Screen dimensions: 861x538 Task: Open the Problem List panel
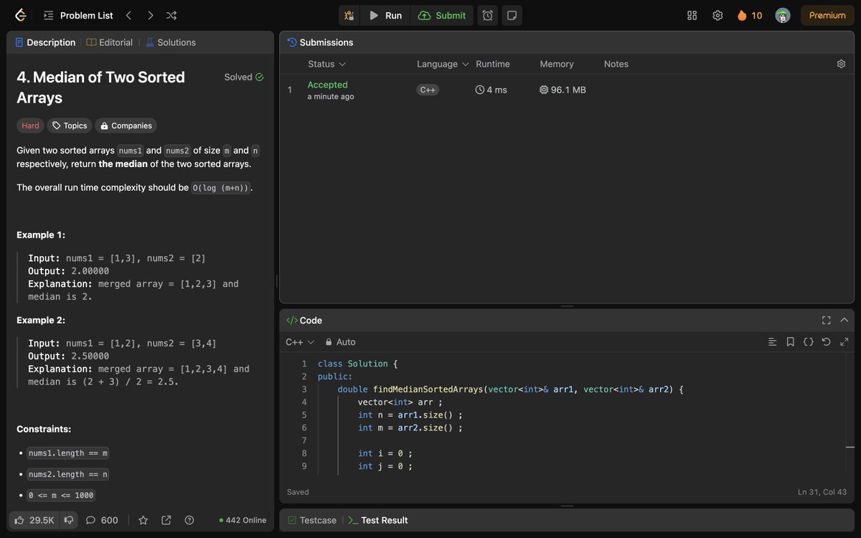click(x=77, y=15)
